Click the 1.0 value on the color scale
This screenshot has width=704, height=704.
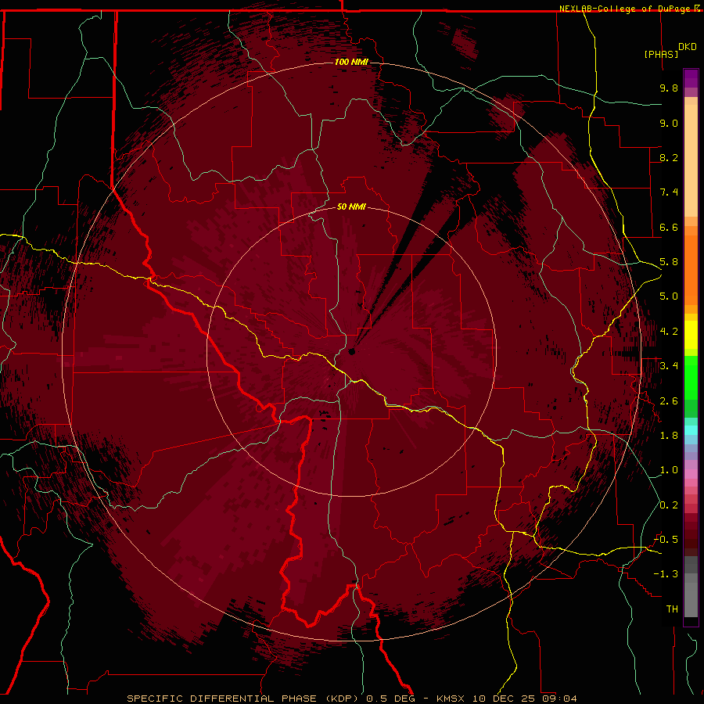click(x=669, y=470)
